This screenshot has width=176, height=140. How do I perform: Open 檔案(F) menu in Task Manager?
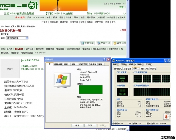coord(116,64)
